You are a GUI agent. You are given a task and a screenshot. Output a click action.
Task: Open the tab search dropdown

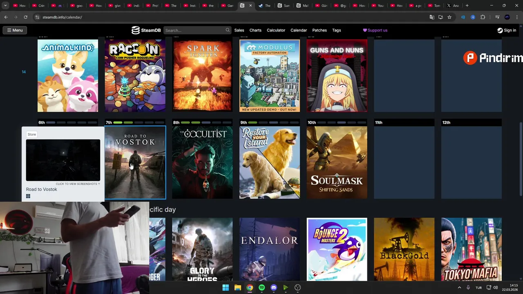5,6
